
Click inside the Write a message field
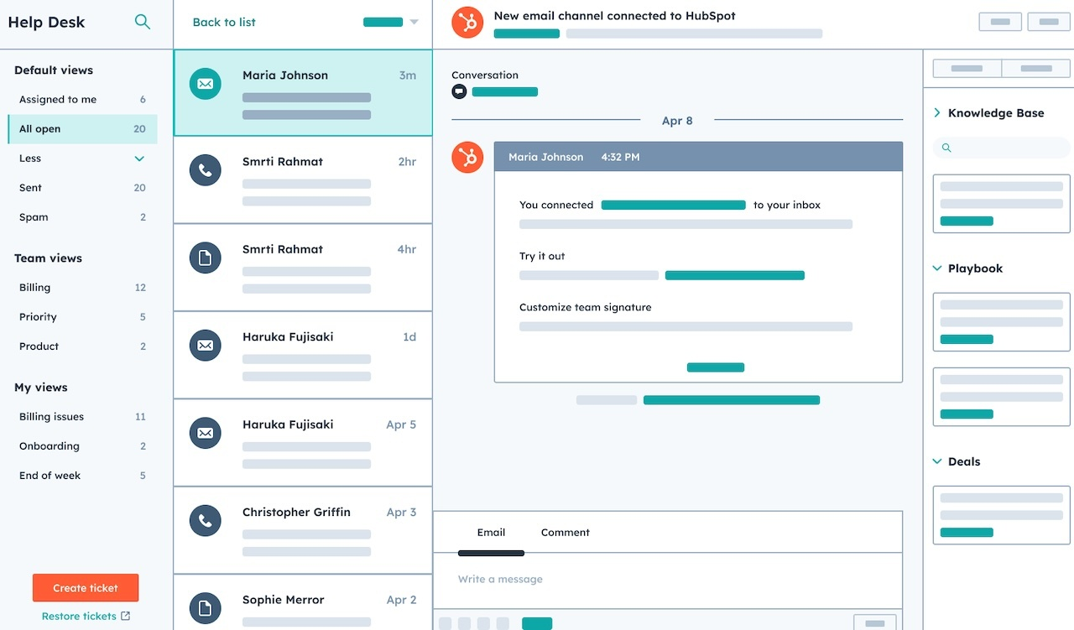pyautogui.click(x=587, y=579)
